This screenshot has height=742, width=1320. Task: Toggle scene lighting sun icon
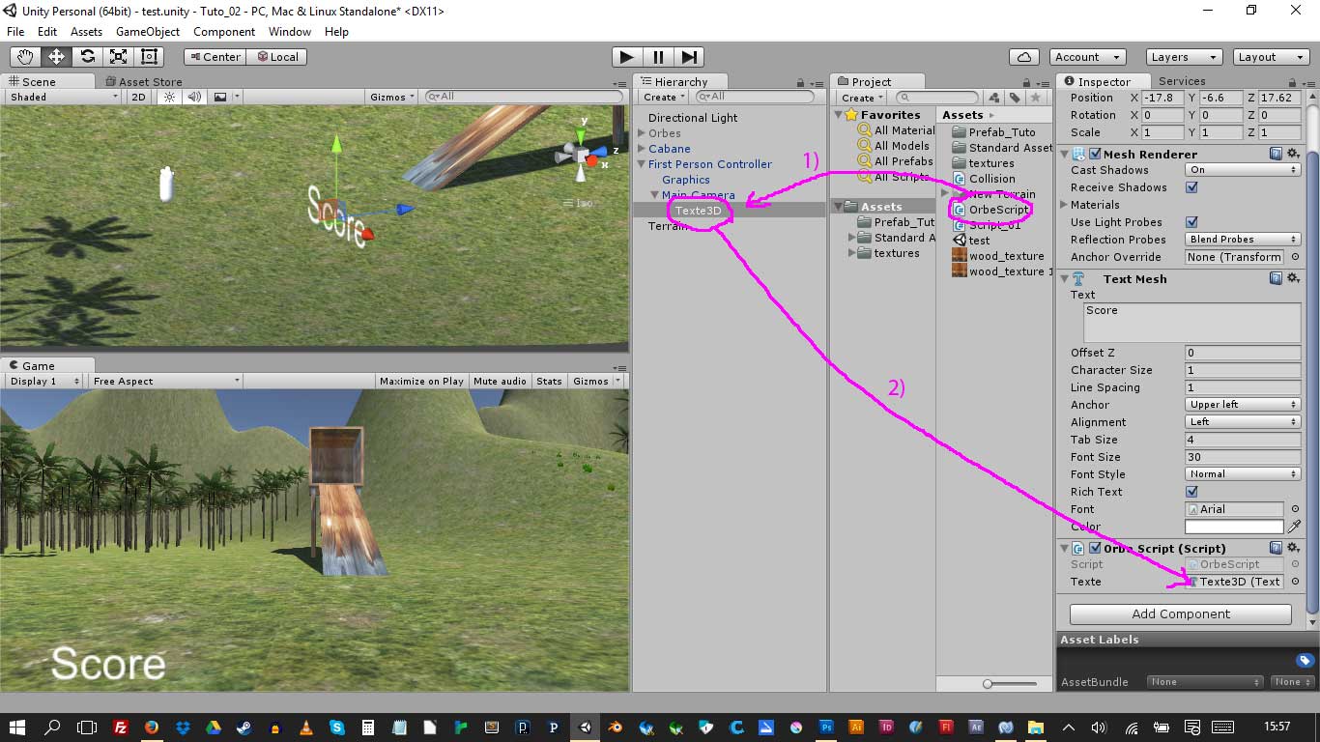[170, 97]
